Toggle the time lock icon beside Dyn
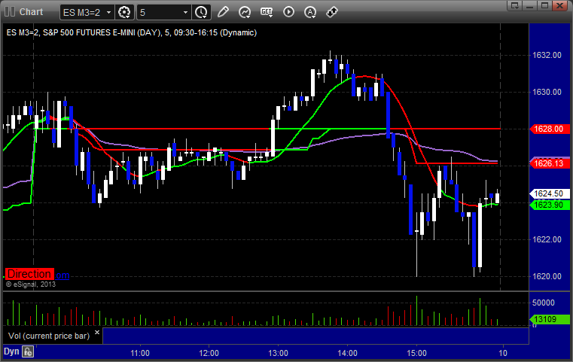Screen dimensions: 573x362 point(28,351)
